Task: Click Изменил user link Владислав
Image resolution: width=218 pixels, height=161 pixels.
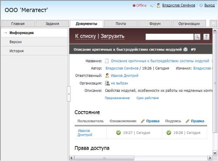Action: 203,68
